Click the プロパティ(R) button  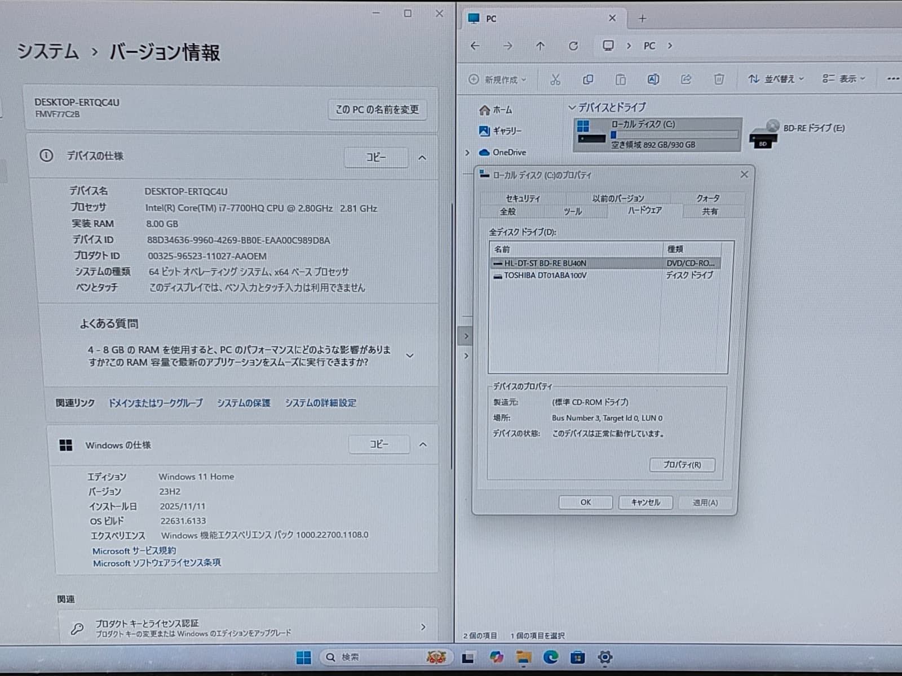(682, 465)
